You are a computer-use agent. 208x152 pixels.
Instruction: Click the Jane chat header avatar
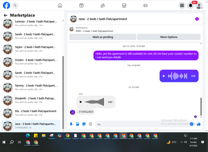click(73, 19)
